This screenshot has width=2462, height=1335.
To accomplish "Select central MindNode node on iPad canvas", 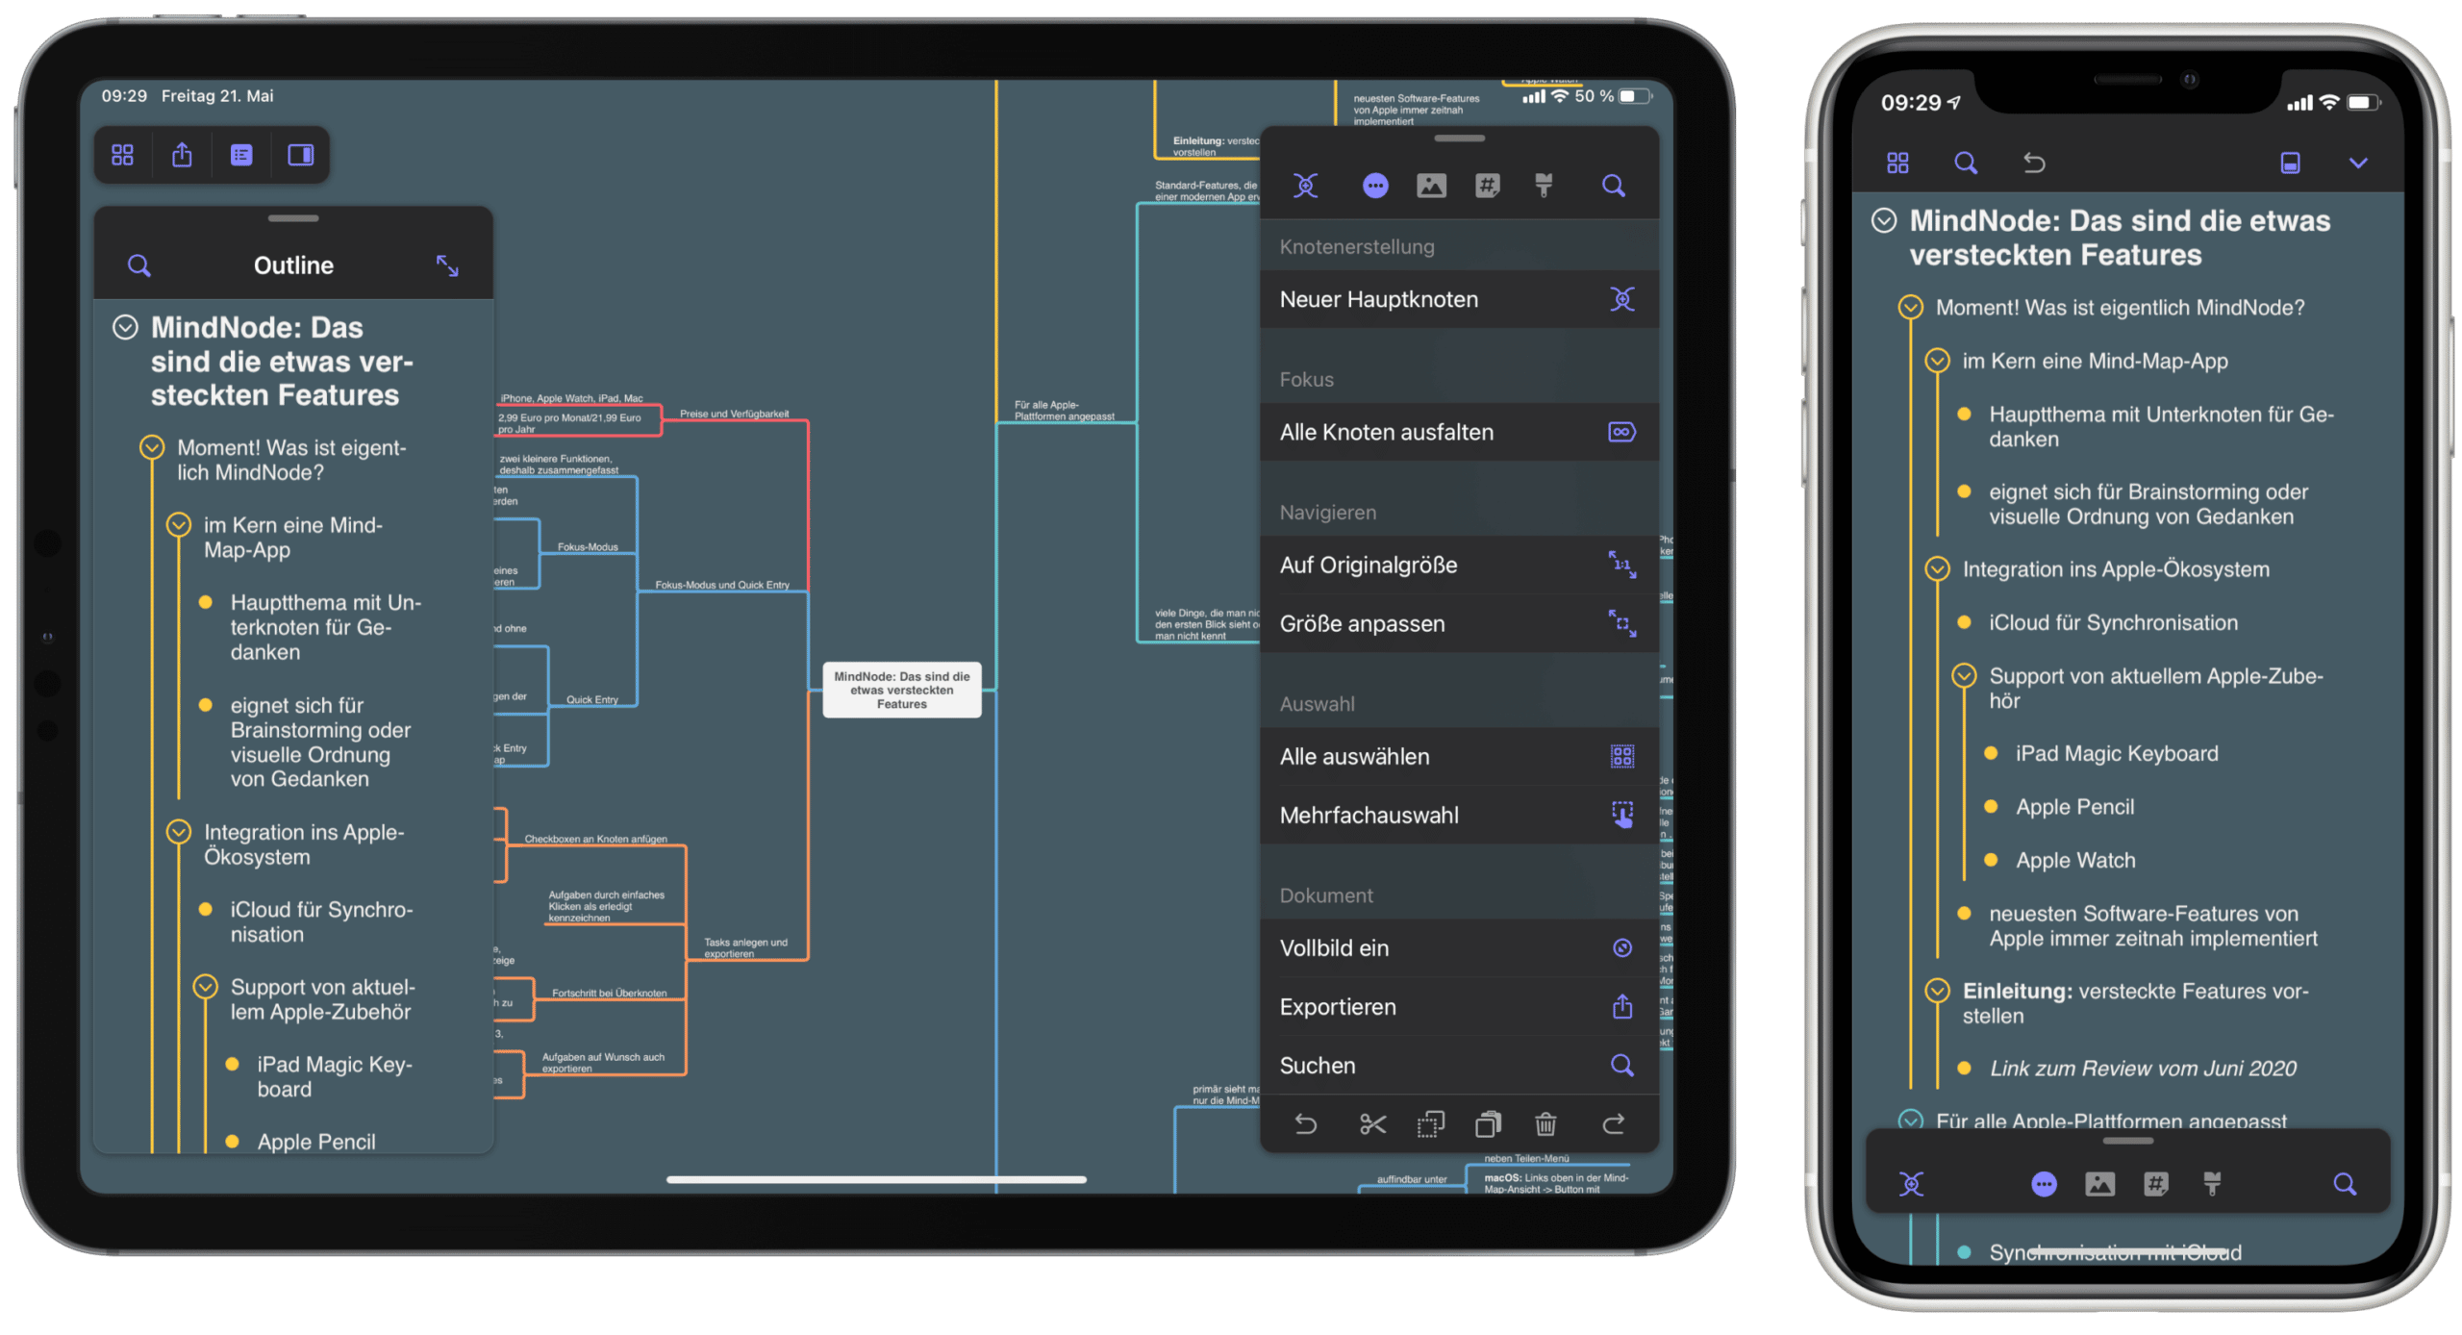I will click(x=901, y=690).
